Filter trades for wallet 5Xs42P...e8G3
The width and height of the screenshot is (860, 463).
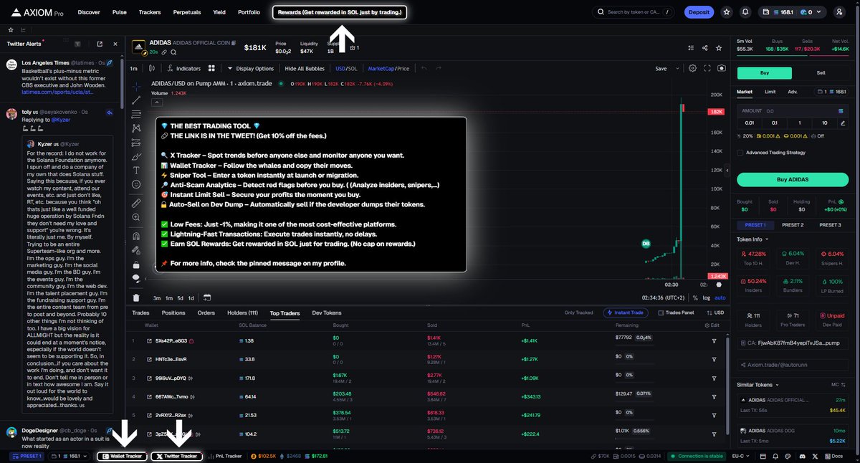coord(714,340)
